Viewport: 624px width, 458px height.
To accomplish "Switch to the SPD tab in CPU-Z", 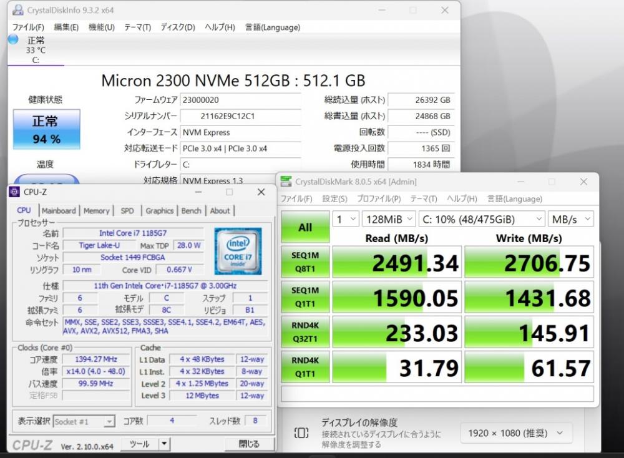I will pos(127,210).
